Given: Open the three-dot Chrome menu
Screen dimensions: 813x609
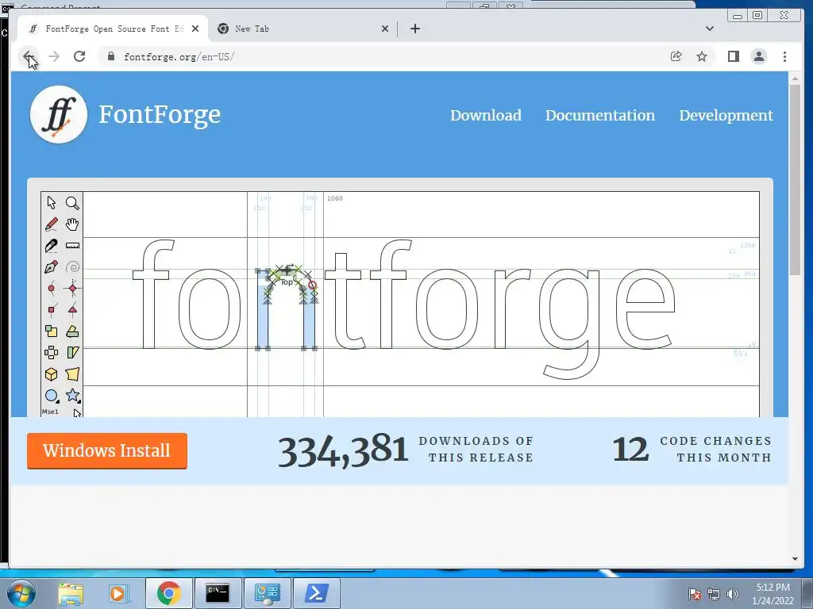Looking at the screenshot, I should point(784,56).
